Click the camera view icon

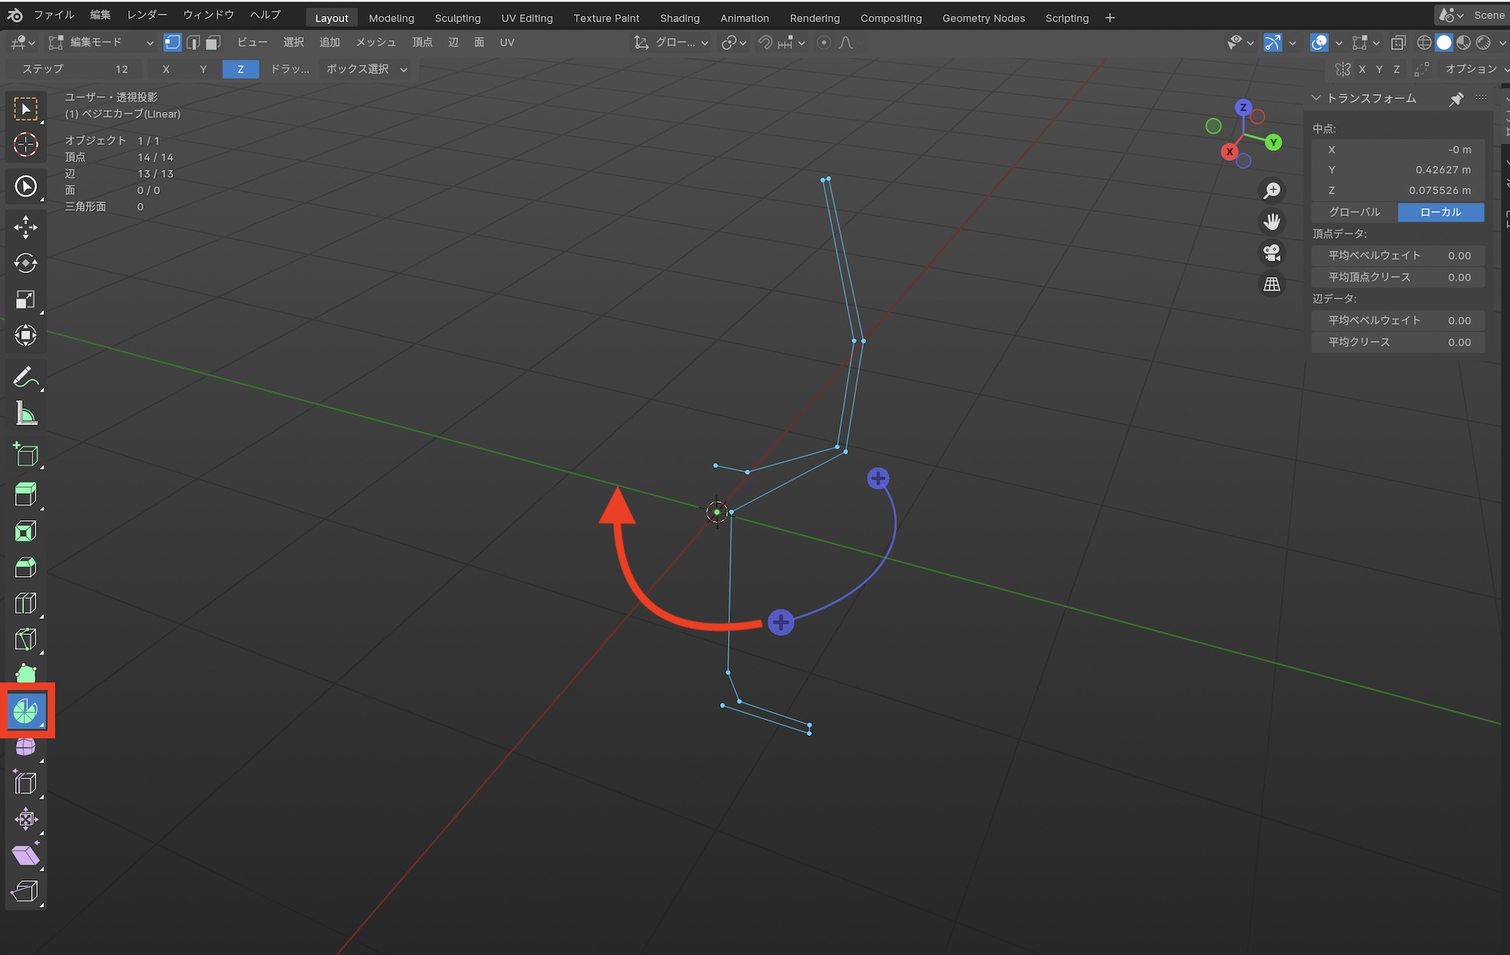pos(1272,253)
